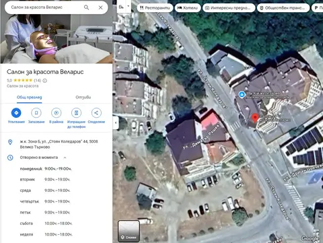The width and height of the screenshot is (323, 243).
Task: Click the five-star rating
Action: pyautogui.click(x=23, y=80)
